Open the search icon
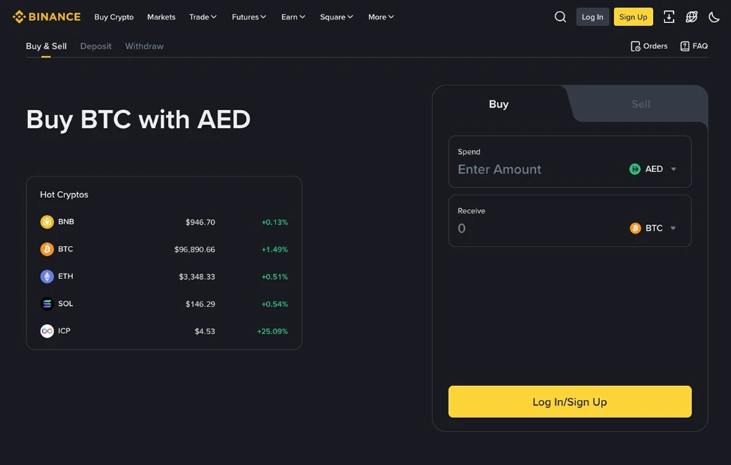 pyautogui.click(x=560, y=16)
